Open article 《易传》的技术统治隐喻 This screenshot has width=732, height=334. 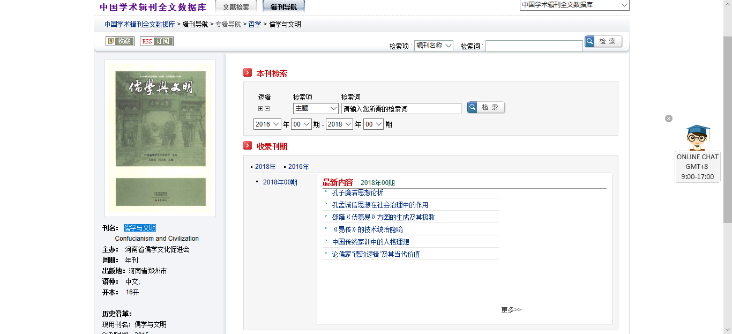click(x=367, y=229)
